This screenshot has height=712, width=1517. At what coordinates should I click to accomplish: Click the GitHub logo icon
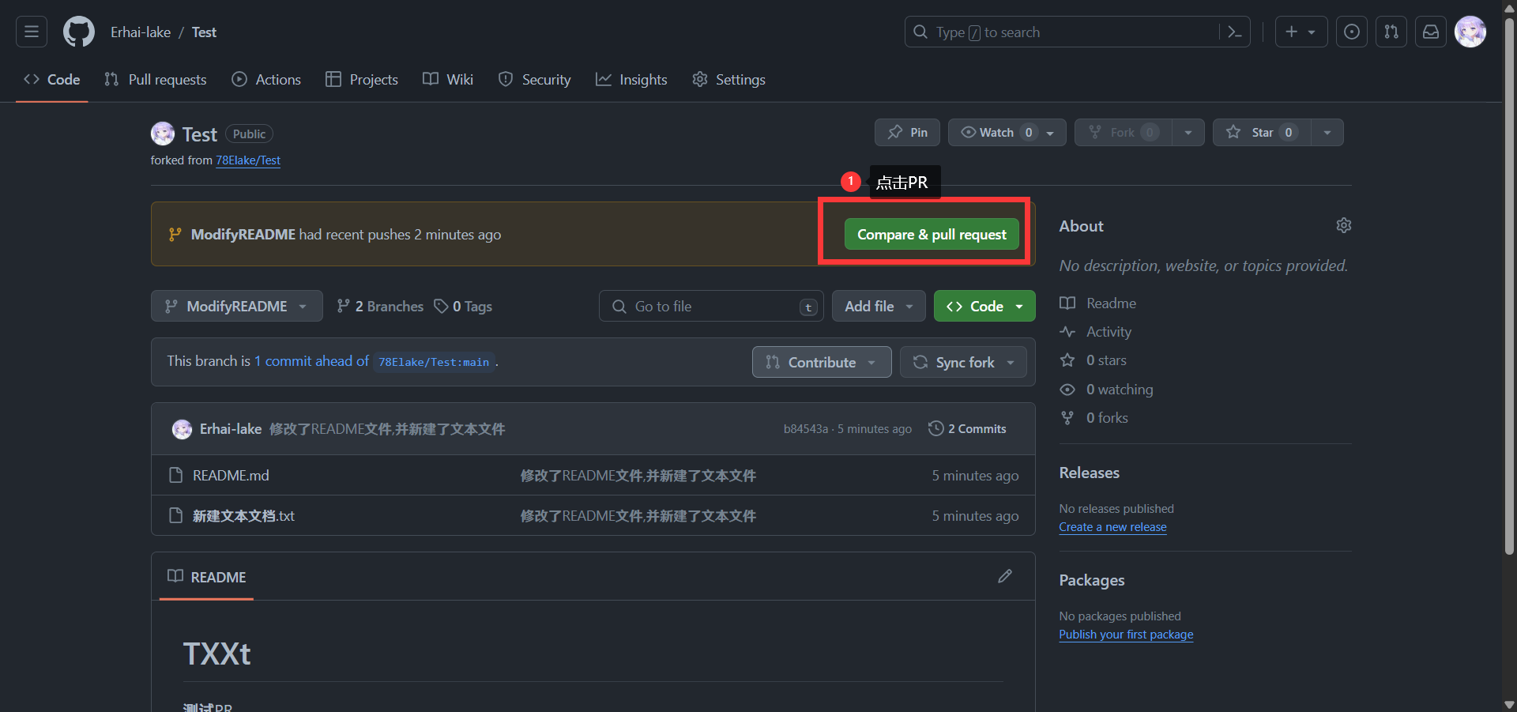[79, 32]
